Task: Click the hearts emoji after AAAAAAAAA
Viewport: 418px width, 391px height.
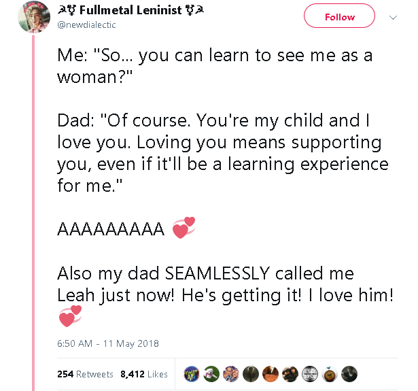Action: point(184,228)
